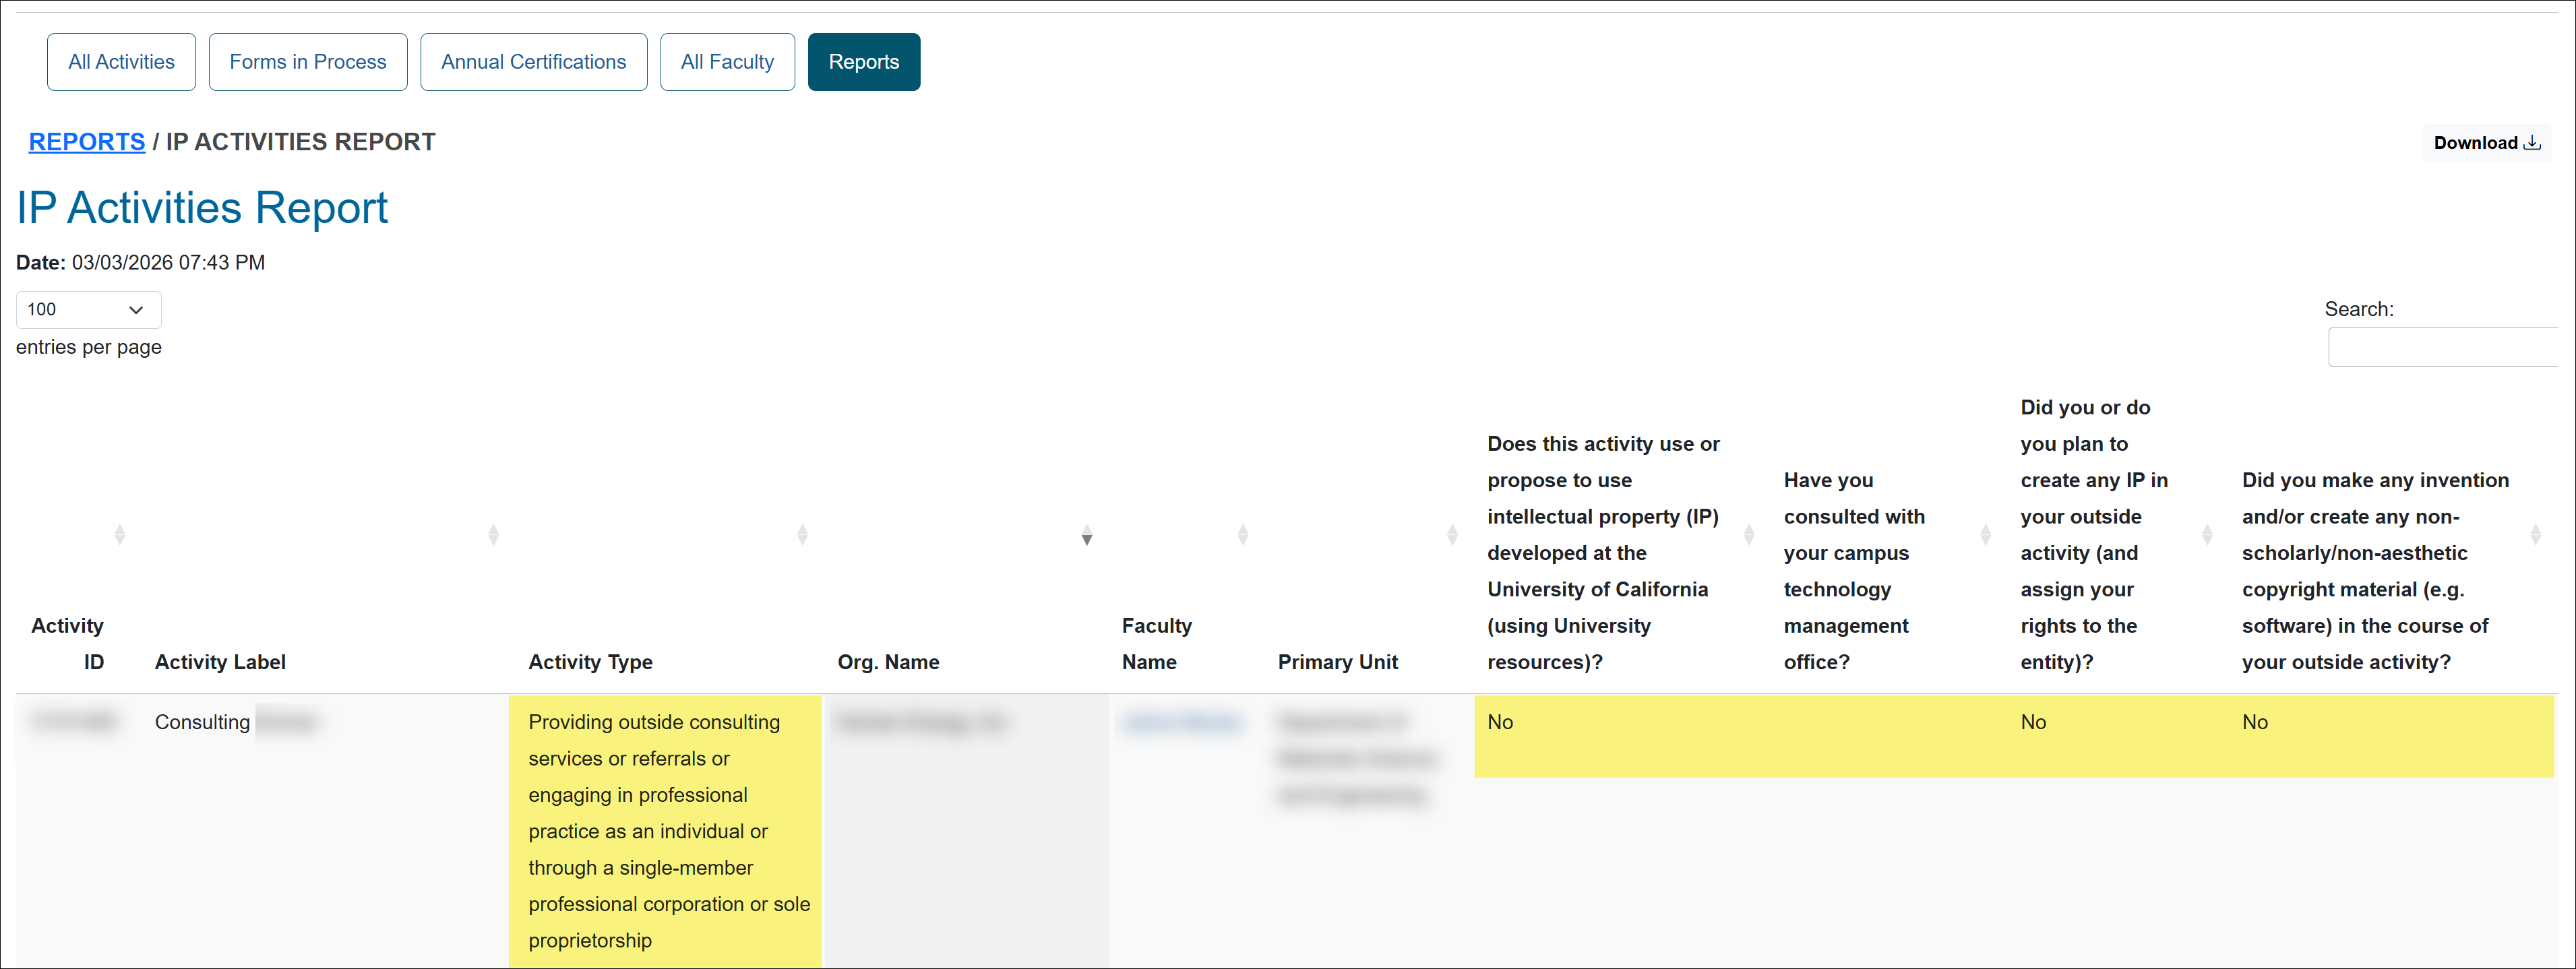Sort by Primary Unit column arrows
The height and width of the screenshot is (969, 2576).
(x=1452, y=535)
